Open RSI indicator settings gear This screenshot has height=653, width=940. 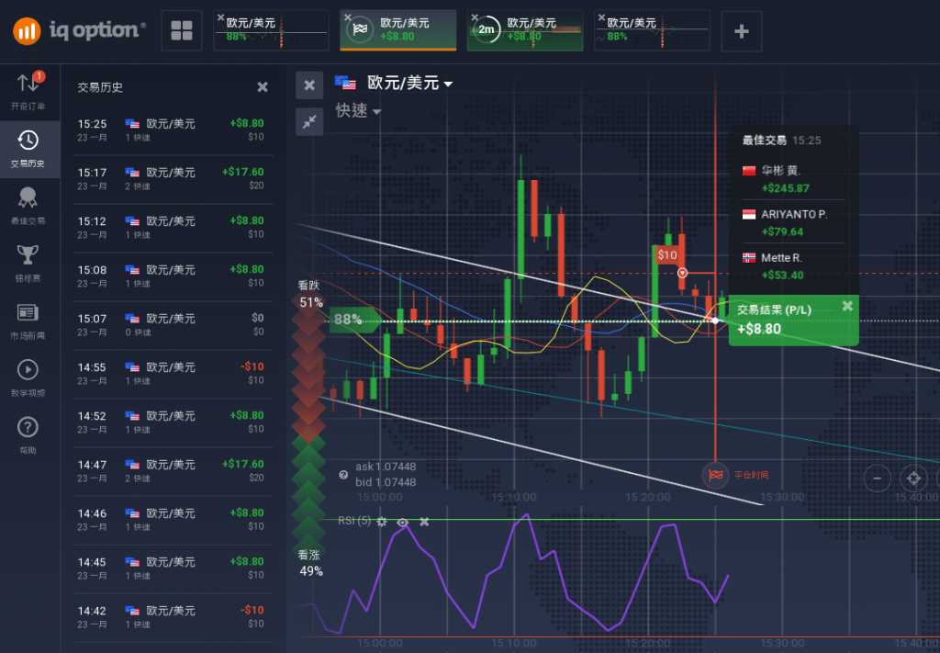(x=382, y=522)
